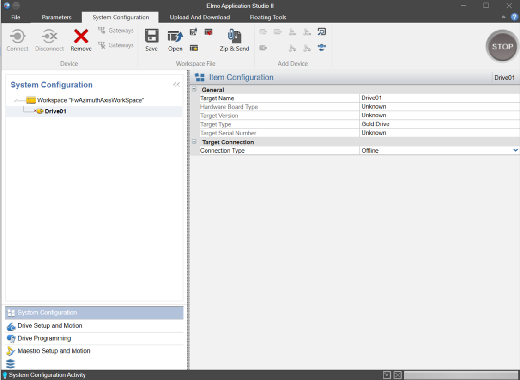Click the Target Serial Number row label

coord(228,133)
